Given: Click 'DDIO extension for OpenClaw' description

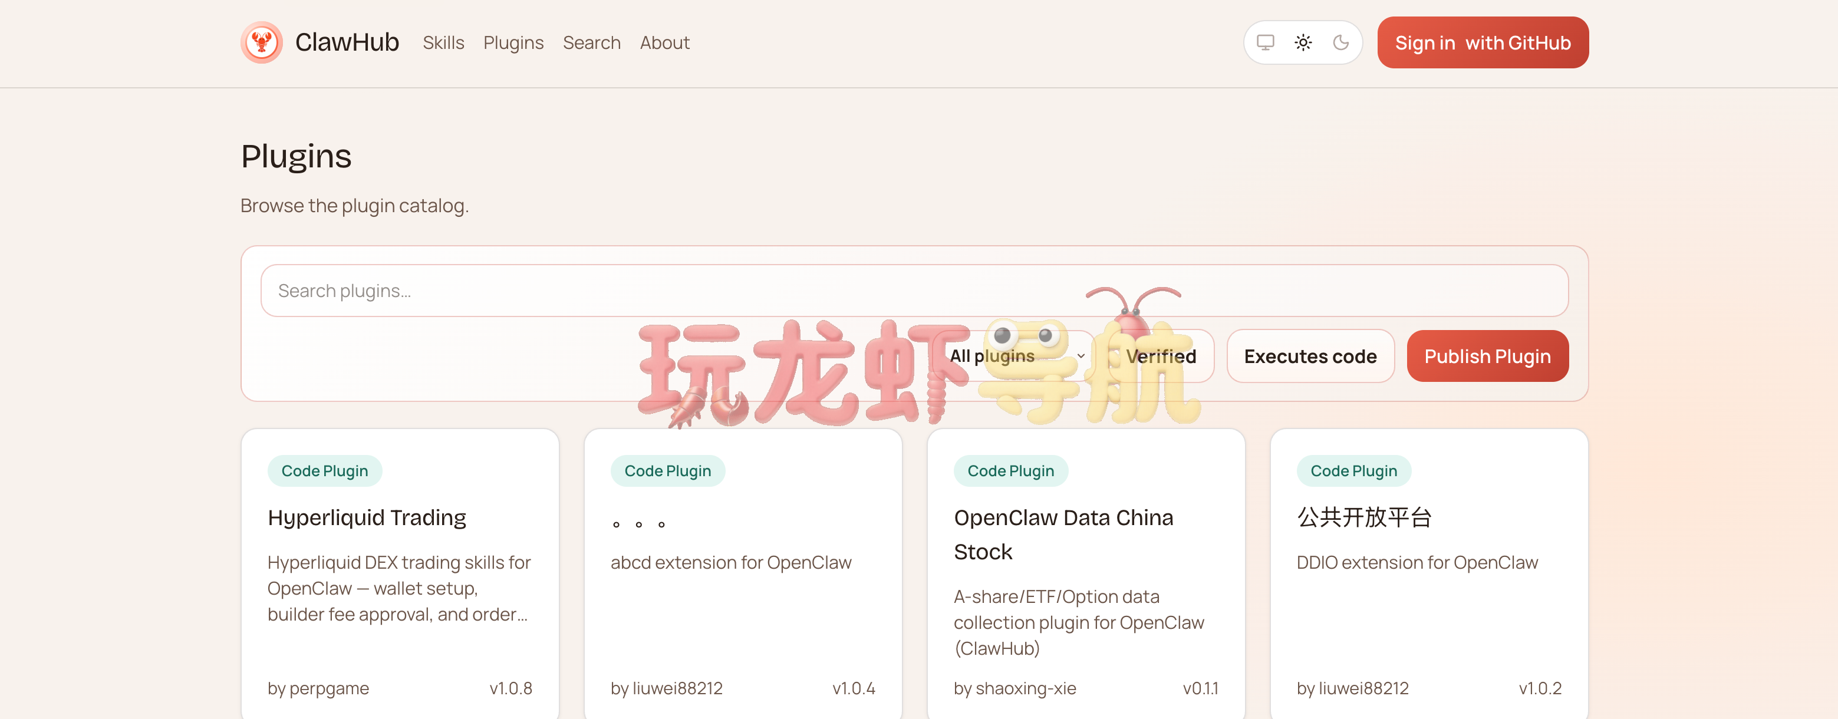Looking at the screenshot, I should tap(1417, 562).
